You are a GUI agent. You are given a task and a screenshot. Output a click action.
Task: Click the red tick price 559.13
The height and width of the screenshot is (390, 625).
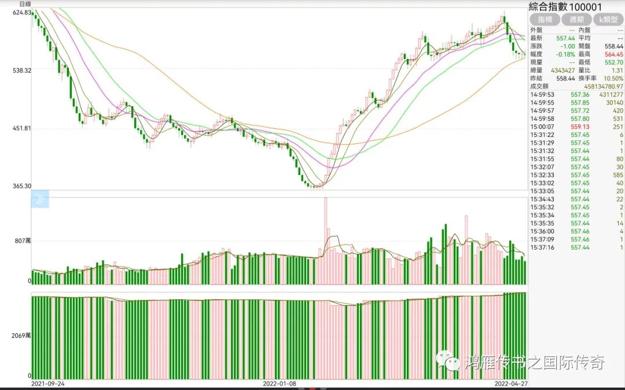point(580,127)
